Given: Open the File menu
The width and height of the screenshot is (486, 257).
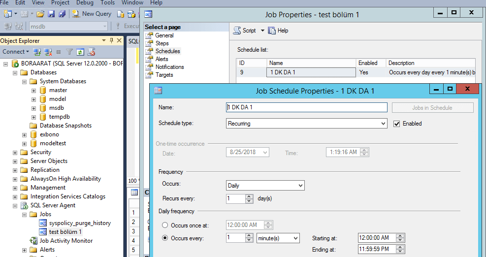Looking at the screenshot, I should point(4,3).
